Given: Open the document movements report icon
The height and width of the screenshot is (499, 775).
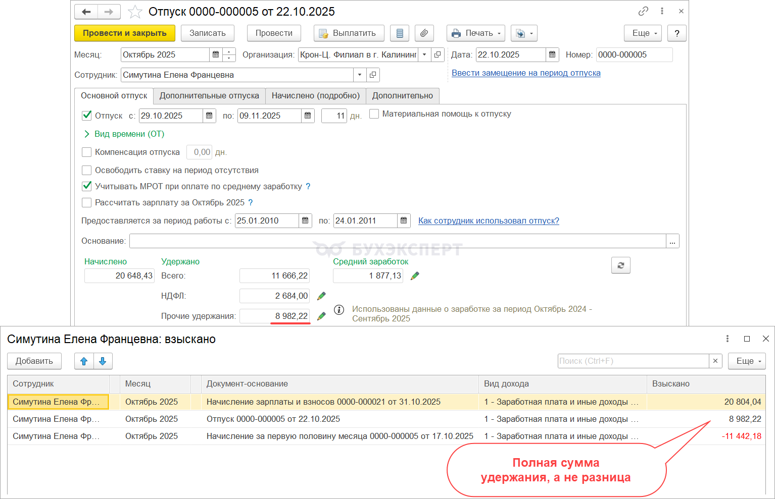Looking at the screenshot, I should tap(400, 33).
